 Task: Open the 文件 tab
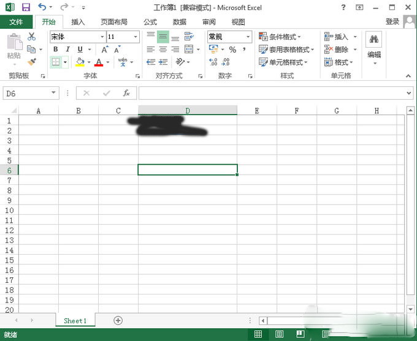coord(16,22)
